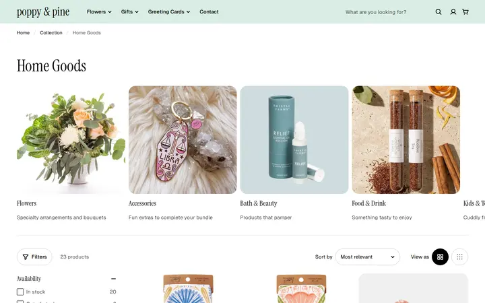This screenshot has width=485, height=303.
Task: Switch to compact grid view icon
Action: pyautogui.click(x=459, y=257)
